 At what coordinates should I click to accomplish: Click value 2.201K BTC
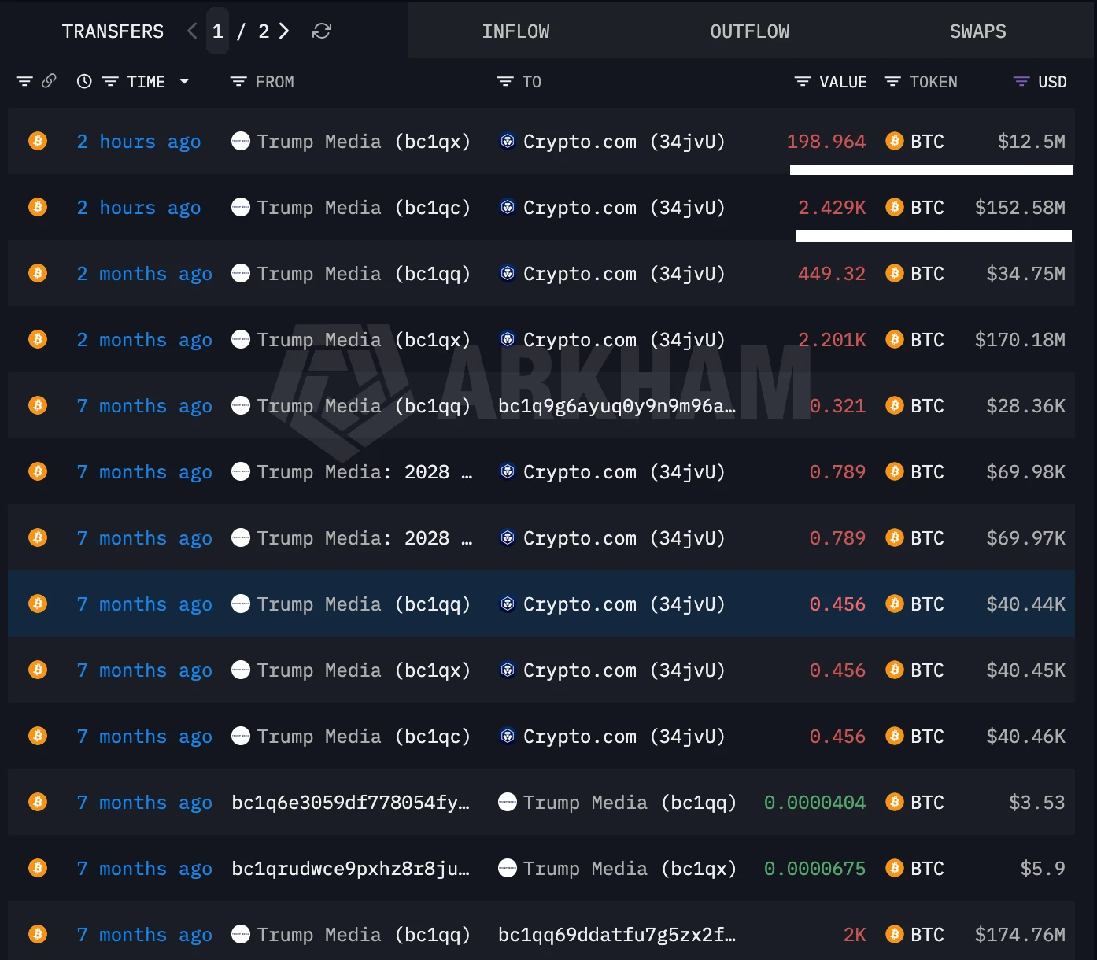coord(832,340)
